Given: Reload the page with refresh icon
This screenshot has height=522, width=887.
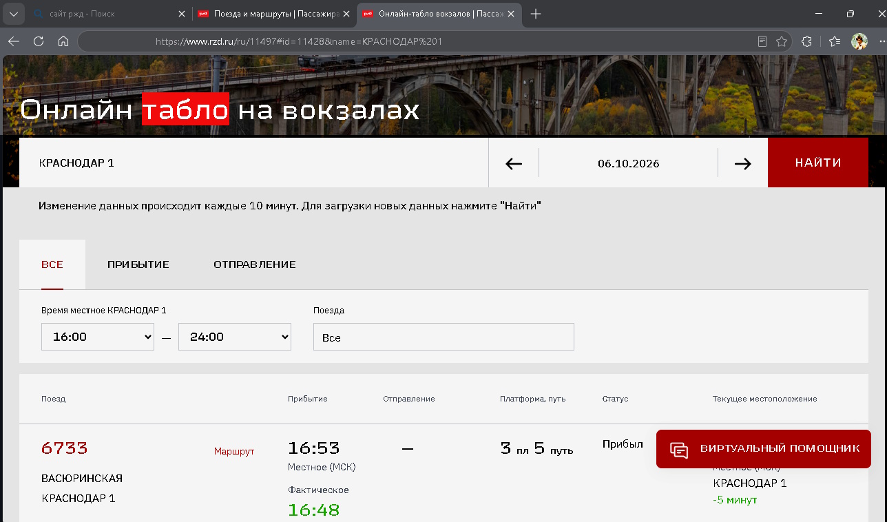Looking at the screenshot, I should tap(39, 41).
